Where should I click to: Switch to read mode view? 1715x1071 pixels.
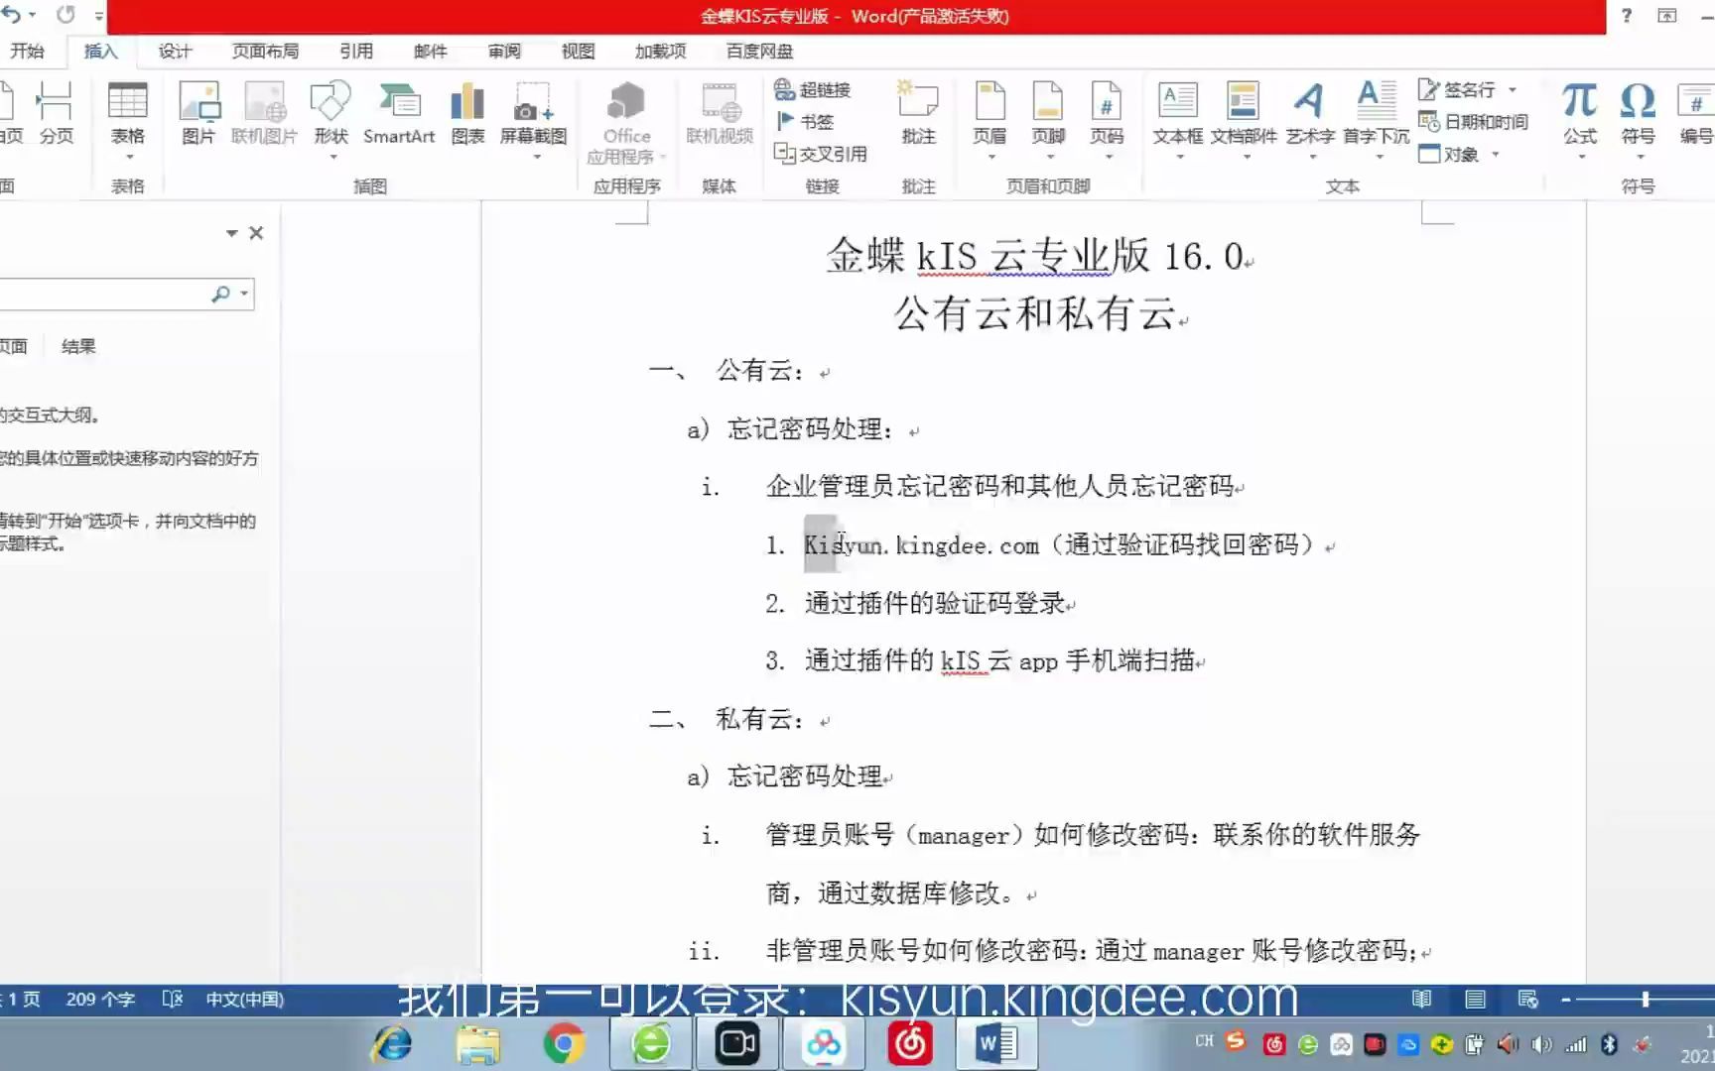1422,999
